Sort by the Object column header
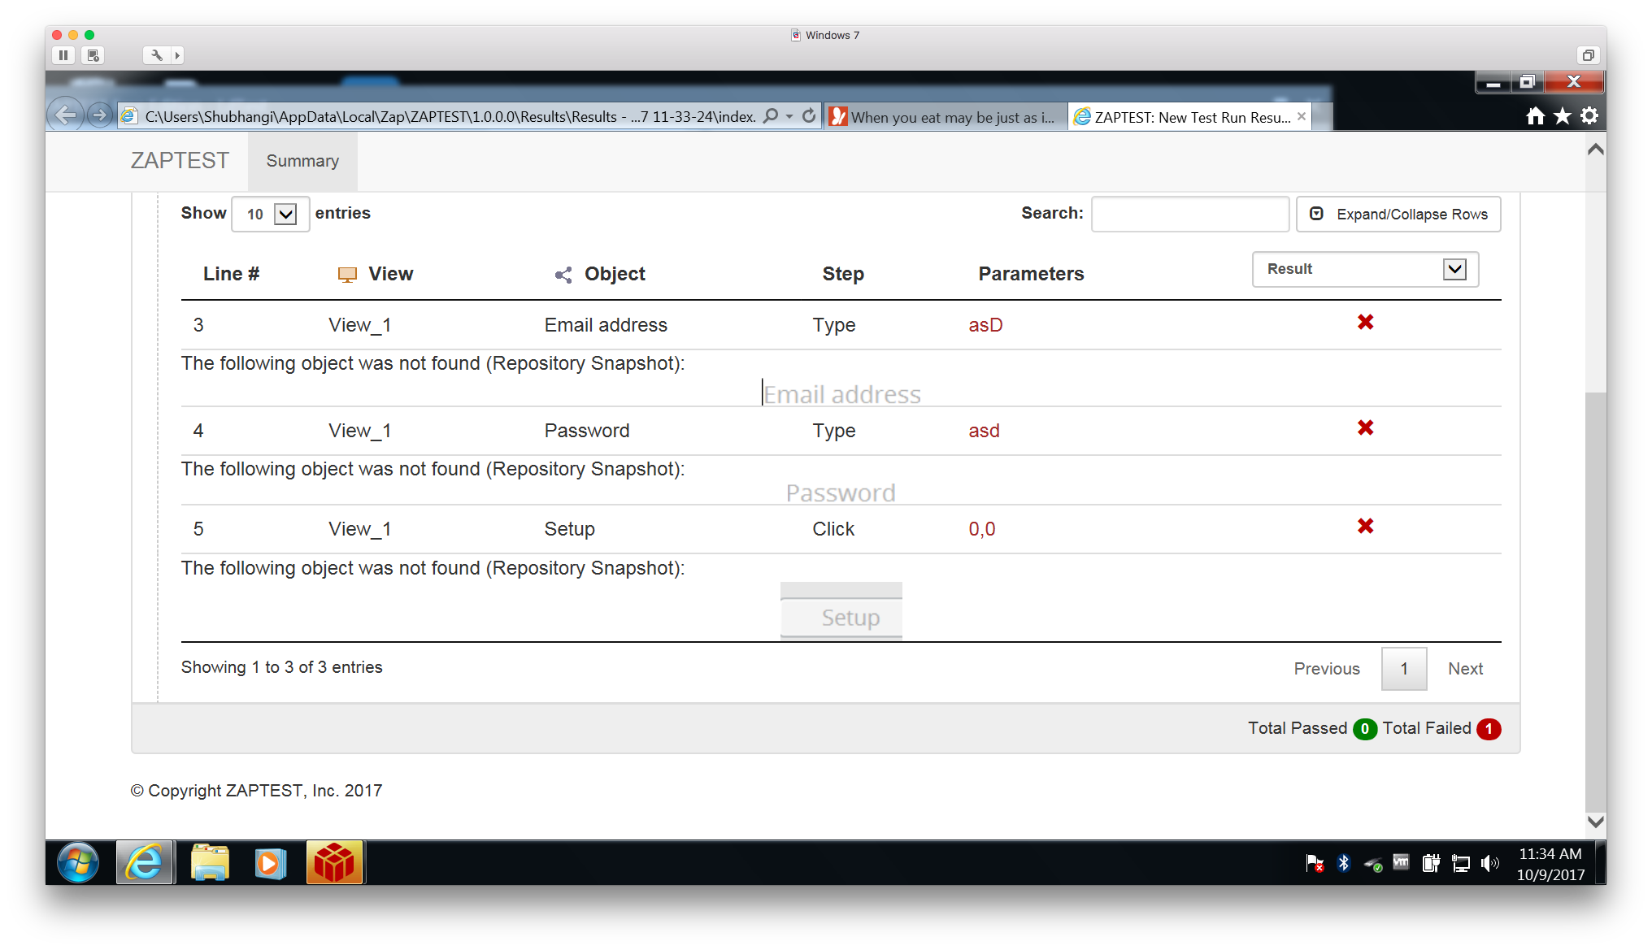Screen dimensions: 1652x950 [x=615, y=274]
